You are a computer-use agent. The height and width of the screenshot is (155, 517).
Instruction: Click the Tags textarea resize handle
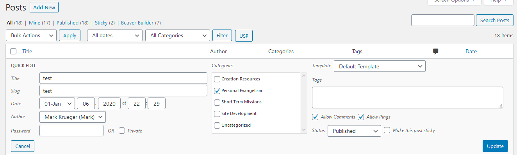click(501, 106)
